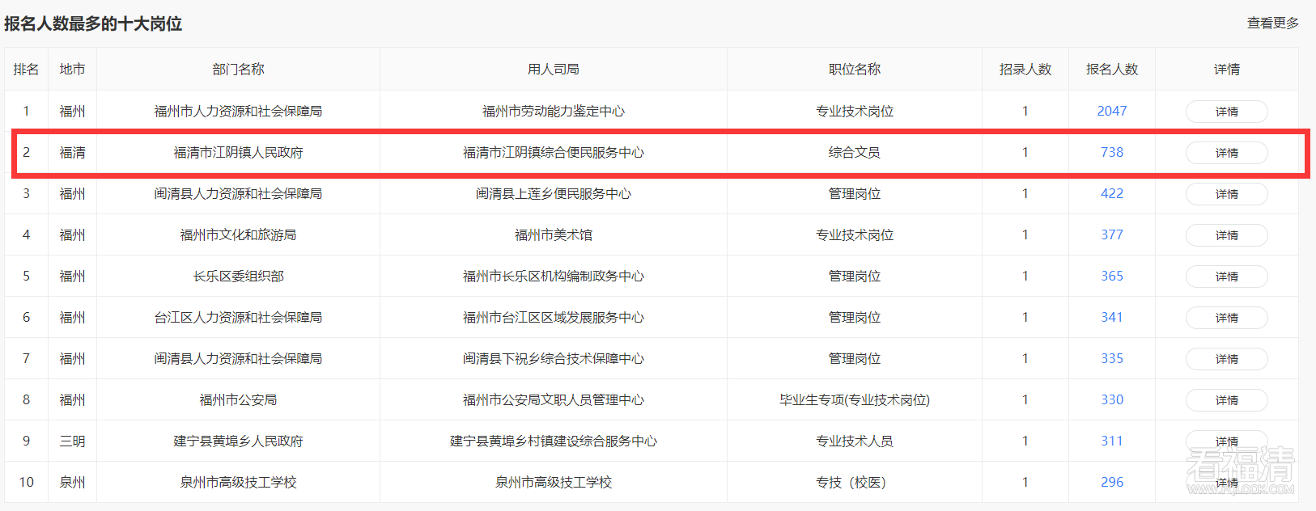Click applicant count 341

pyautogui.click(x=1111, y=317)
